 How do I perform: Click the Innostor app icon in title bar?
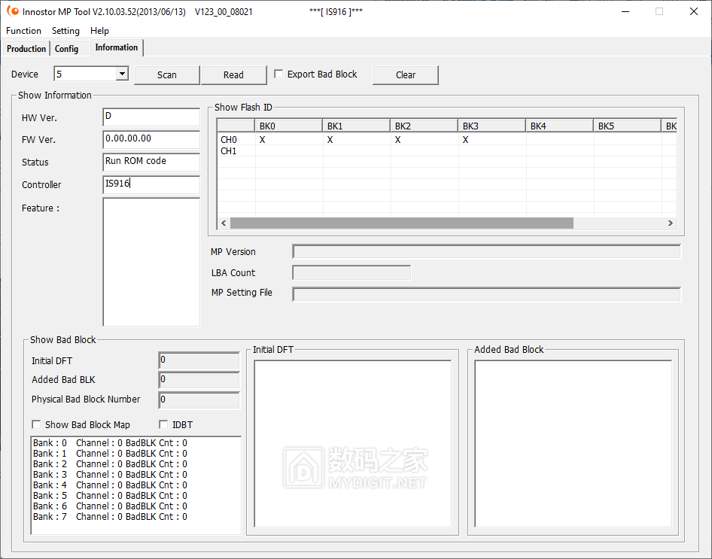point(12,11)
